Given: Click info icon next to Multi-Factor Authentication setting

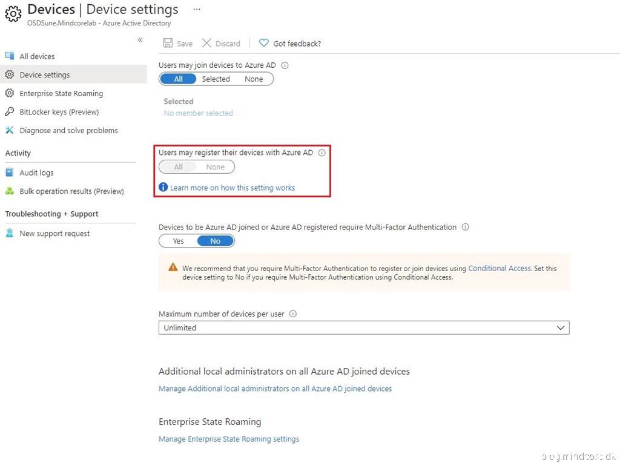Looking at the screenshot, I should pyautogui.click(x=465, y=228).
